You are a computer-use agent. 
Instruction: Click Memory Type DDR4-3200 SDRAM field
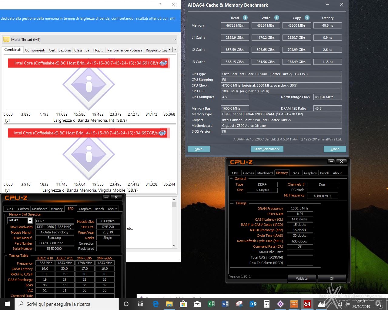coord(282,114)
